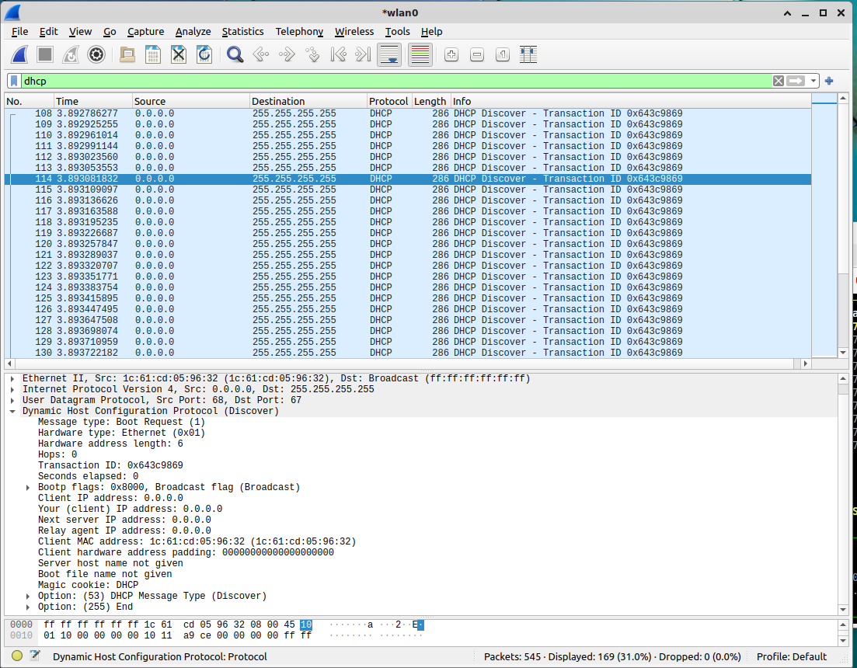Expand the Bootp flags field
The width and height of the screenshot is (857, 668).
click(x=28, y=487)
